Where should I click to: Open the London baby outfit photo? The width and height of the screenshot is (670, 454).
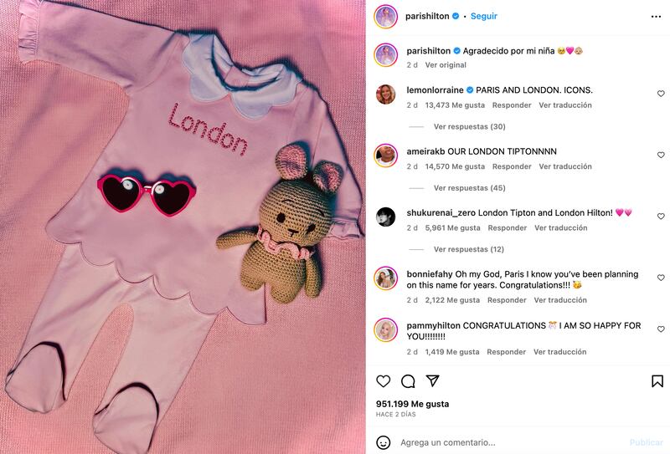[183, 227]
